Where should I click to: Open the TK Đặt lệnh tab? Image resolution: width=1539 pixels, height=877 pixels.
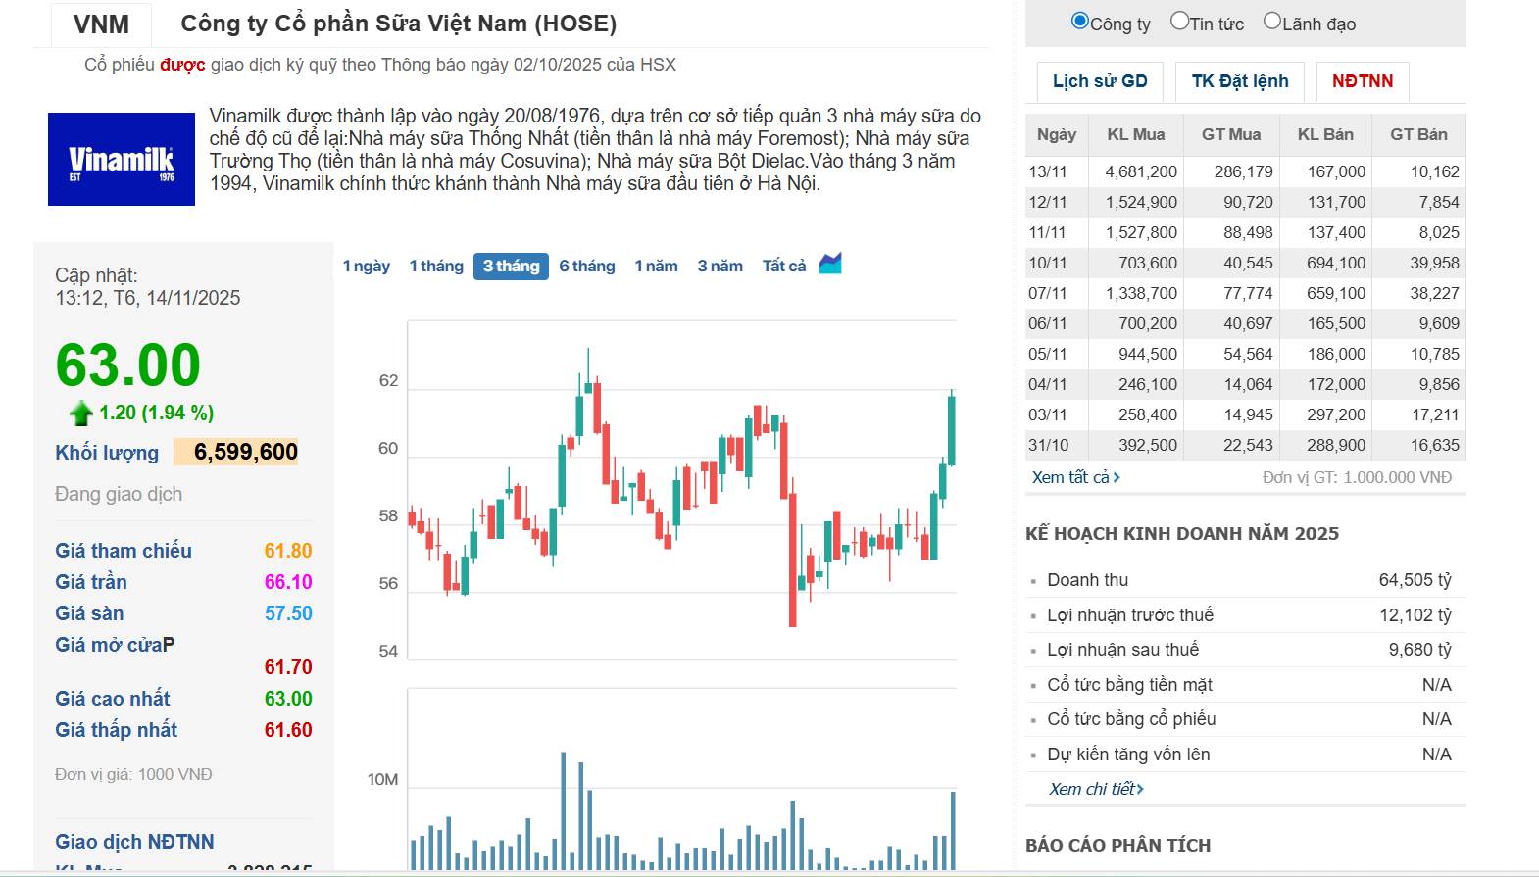click(1240, 81)
